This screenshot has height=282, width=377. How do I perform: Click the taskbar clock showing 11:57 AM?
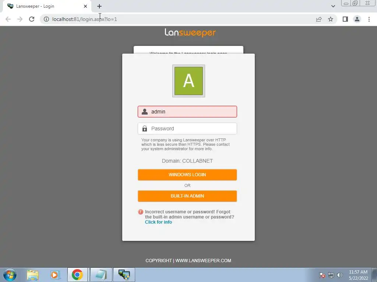tap(358, 275)
